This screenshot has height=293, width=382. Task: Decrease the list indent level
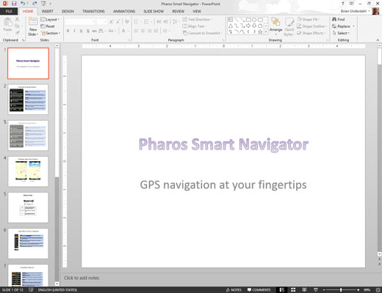pyautogui.click(x=159, y=22)
